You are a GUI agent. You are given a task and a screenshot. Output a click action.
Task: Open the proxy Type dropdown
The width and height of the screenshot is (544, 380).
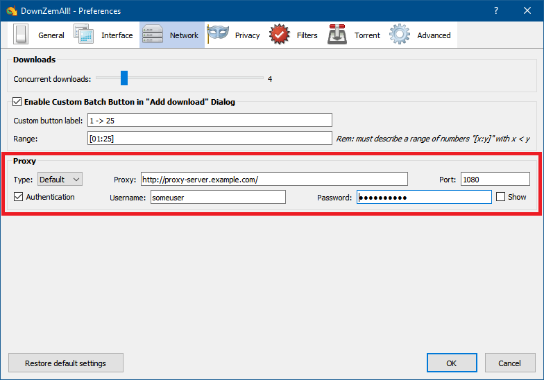pos(60,179)
